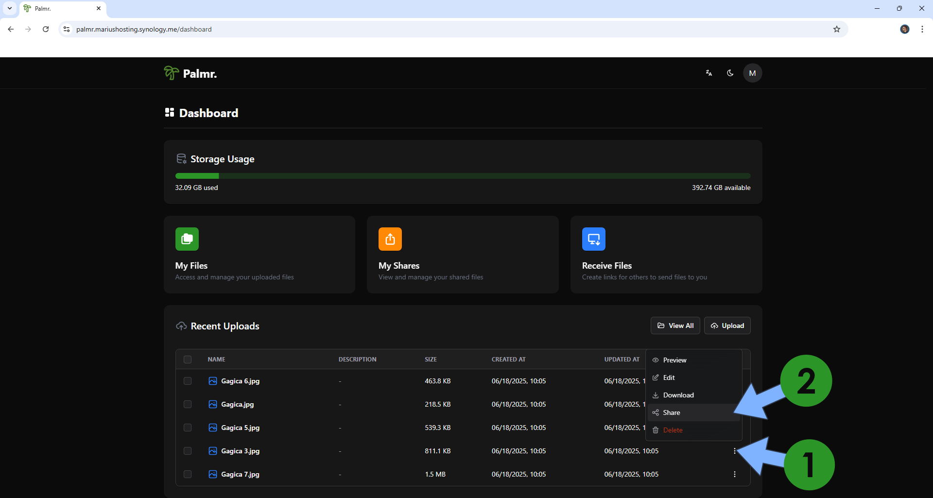The image size is (933, 498).
Task: Open the Receive Files card title
Action: (x=607, y=266)
